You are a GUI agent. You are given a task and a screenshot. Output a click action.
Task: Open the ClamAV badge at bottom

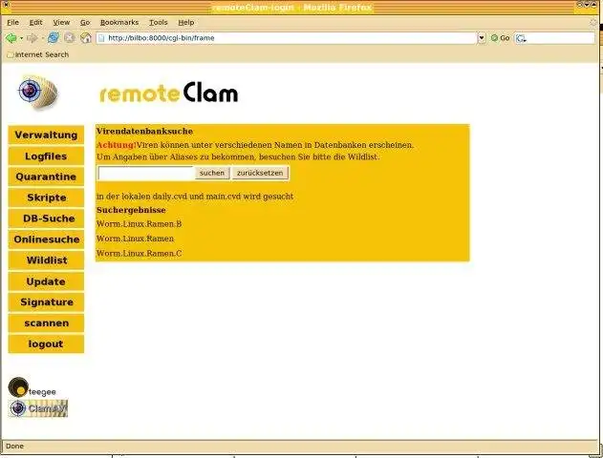(x=38, y=408)
